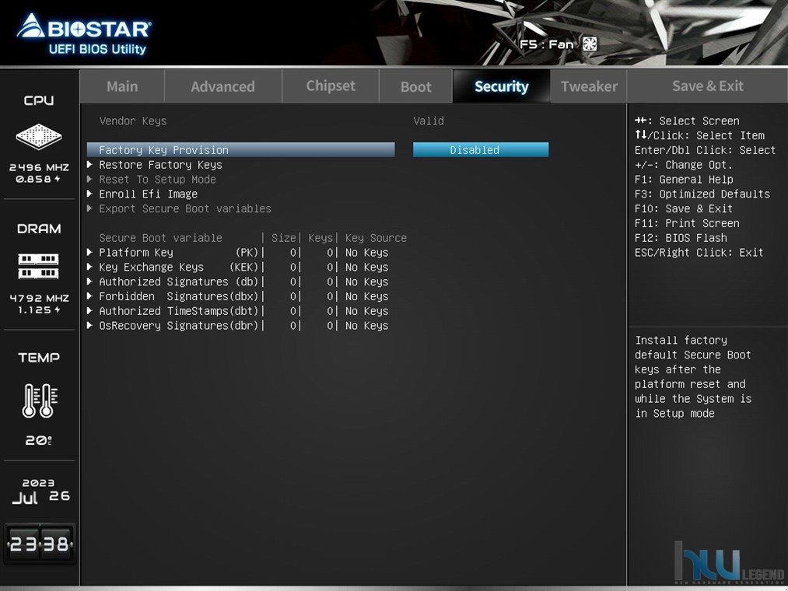Image resolution: width=788 pixels, height=591 pixels.
Task: Click the CPU chip icon
Action: point(39,136)
